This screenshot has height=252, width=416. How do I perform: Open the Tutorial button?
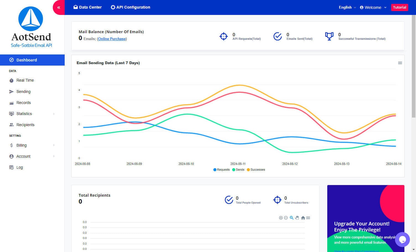click(399, 7)
